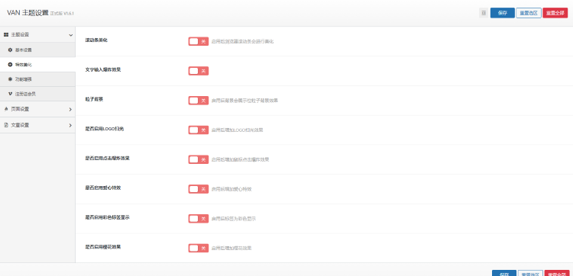Click the 是否启用爱心特效 label

coord(102,188)
